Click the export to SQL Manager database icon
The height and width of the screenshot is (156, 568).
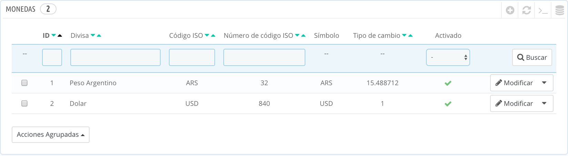(x=560, y=10)
